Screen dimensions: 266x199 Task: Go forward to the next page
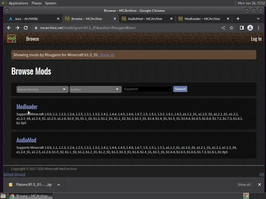17,28
